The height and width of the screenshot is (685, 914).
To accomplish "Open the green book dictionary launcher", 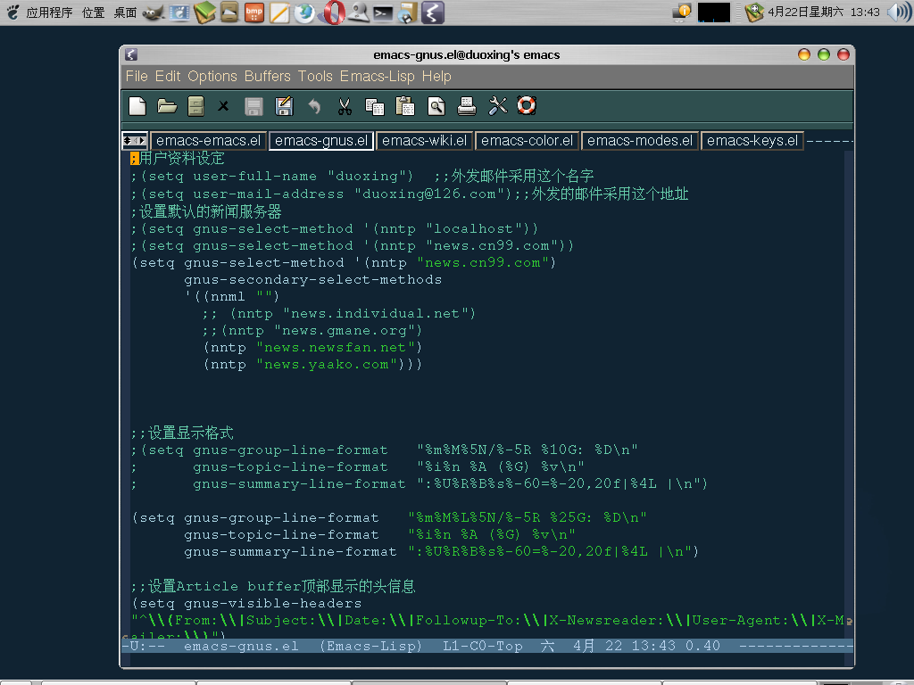I will (204, 12).
